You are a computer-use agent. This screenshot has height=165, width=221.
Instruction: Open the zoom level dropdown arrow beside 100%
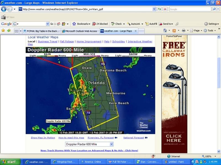pos(215,156)
